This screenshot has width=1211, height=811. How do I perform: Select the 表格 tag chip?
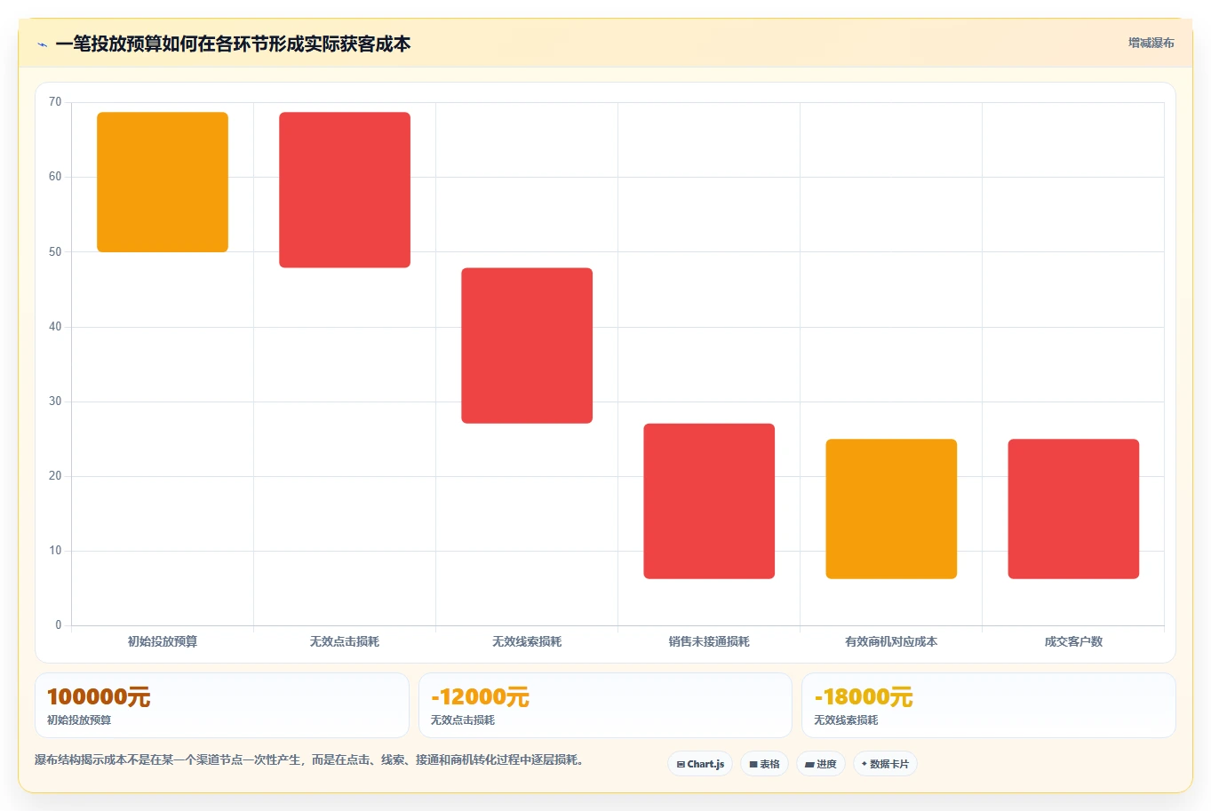[764, 764]
